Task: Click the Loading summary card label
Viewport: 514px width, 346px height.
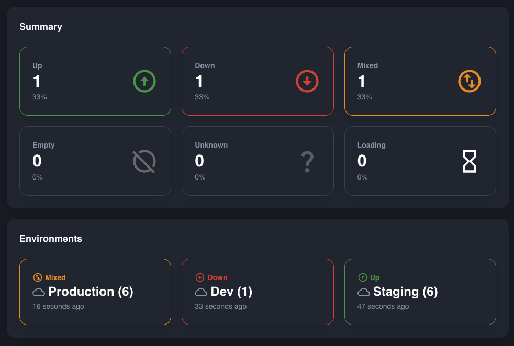Action: coord(371,145)
